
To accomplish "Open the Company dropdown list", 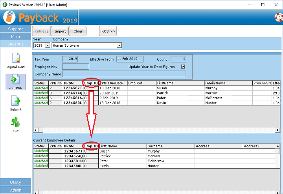I will pyautogui.click(x=119, y=45).
